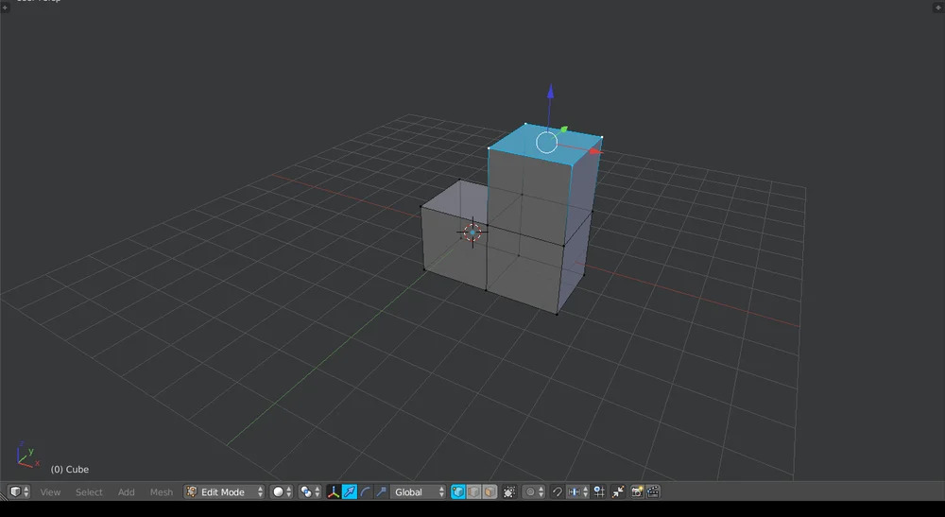The image size is (945, 517).
Task: Click the OpenGL render image camera icon
Action: tap(637, 492)
